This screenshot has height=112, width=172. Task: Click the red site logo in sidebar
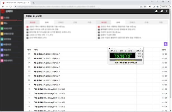(x=3, y=11)
